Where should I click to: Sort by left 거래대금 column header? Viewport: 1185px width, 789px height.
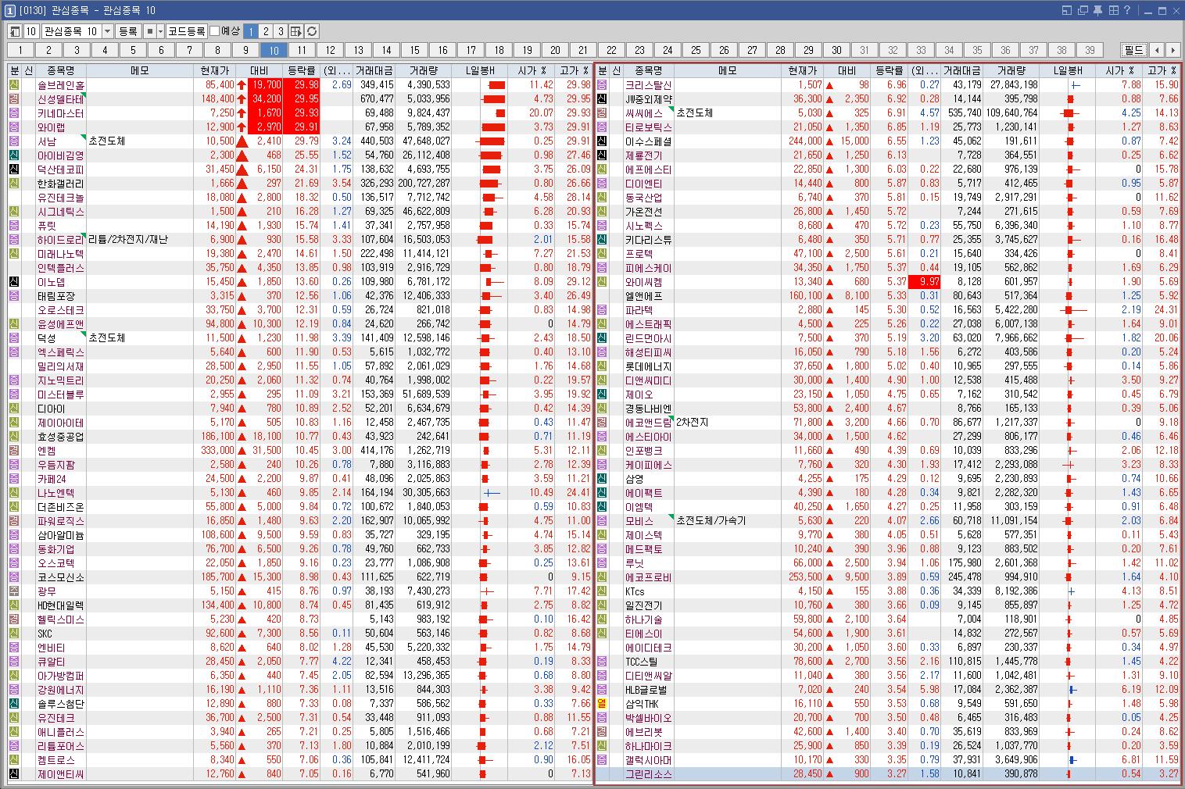(374, 70)
